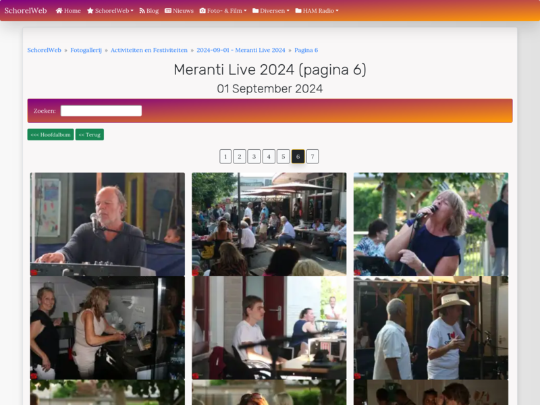Viewport: 540px width, 405px height.
Task: Go to gallery page 4
Action: point(269,157)
